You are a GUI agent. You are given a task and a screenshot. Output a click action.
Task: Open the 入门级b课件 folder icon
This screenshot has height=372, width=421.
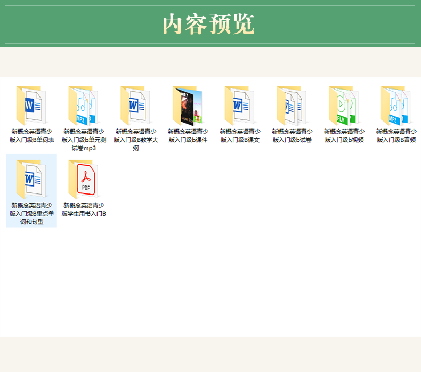188,106
